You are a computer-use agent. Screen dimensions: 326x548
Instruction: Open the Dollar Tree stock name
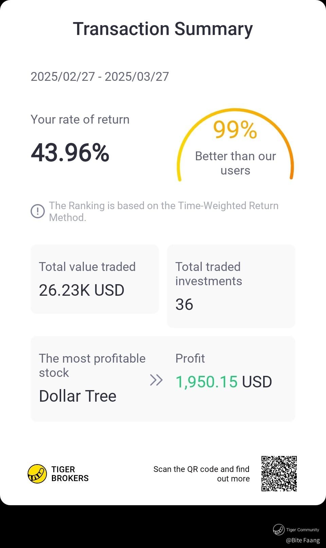(78, 396)
